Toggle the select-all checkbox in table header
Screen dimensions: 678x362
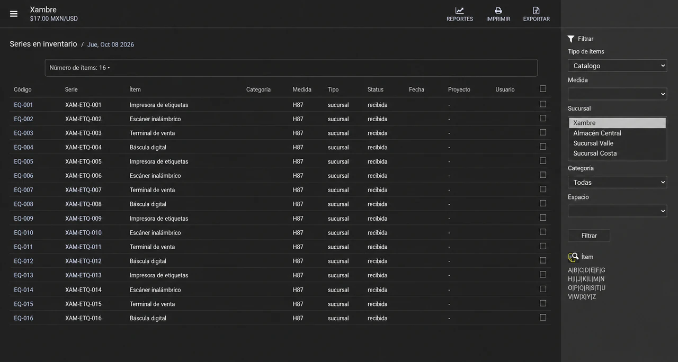[x=543, y=89]
